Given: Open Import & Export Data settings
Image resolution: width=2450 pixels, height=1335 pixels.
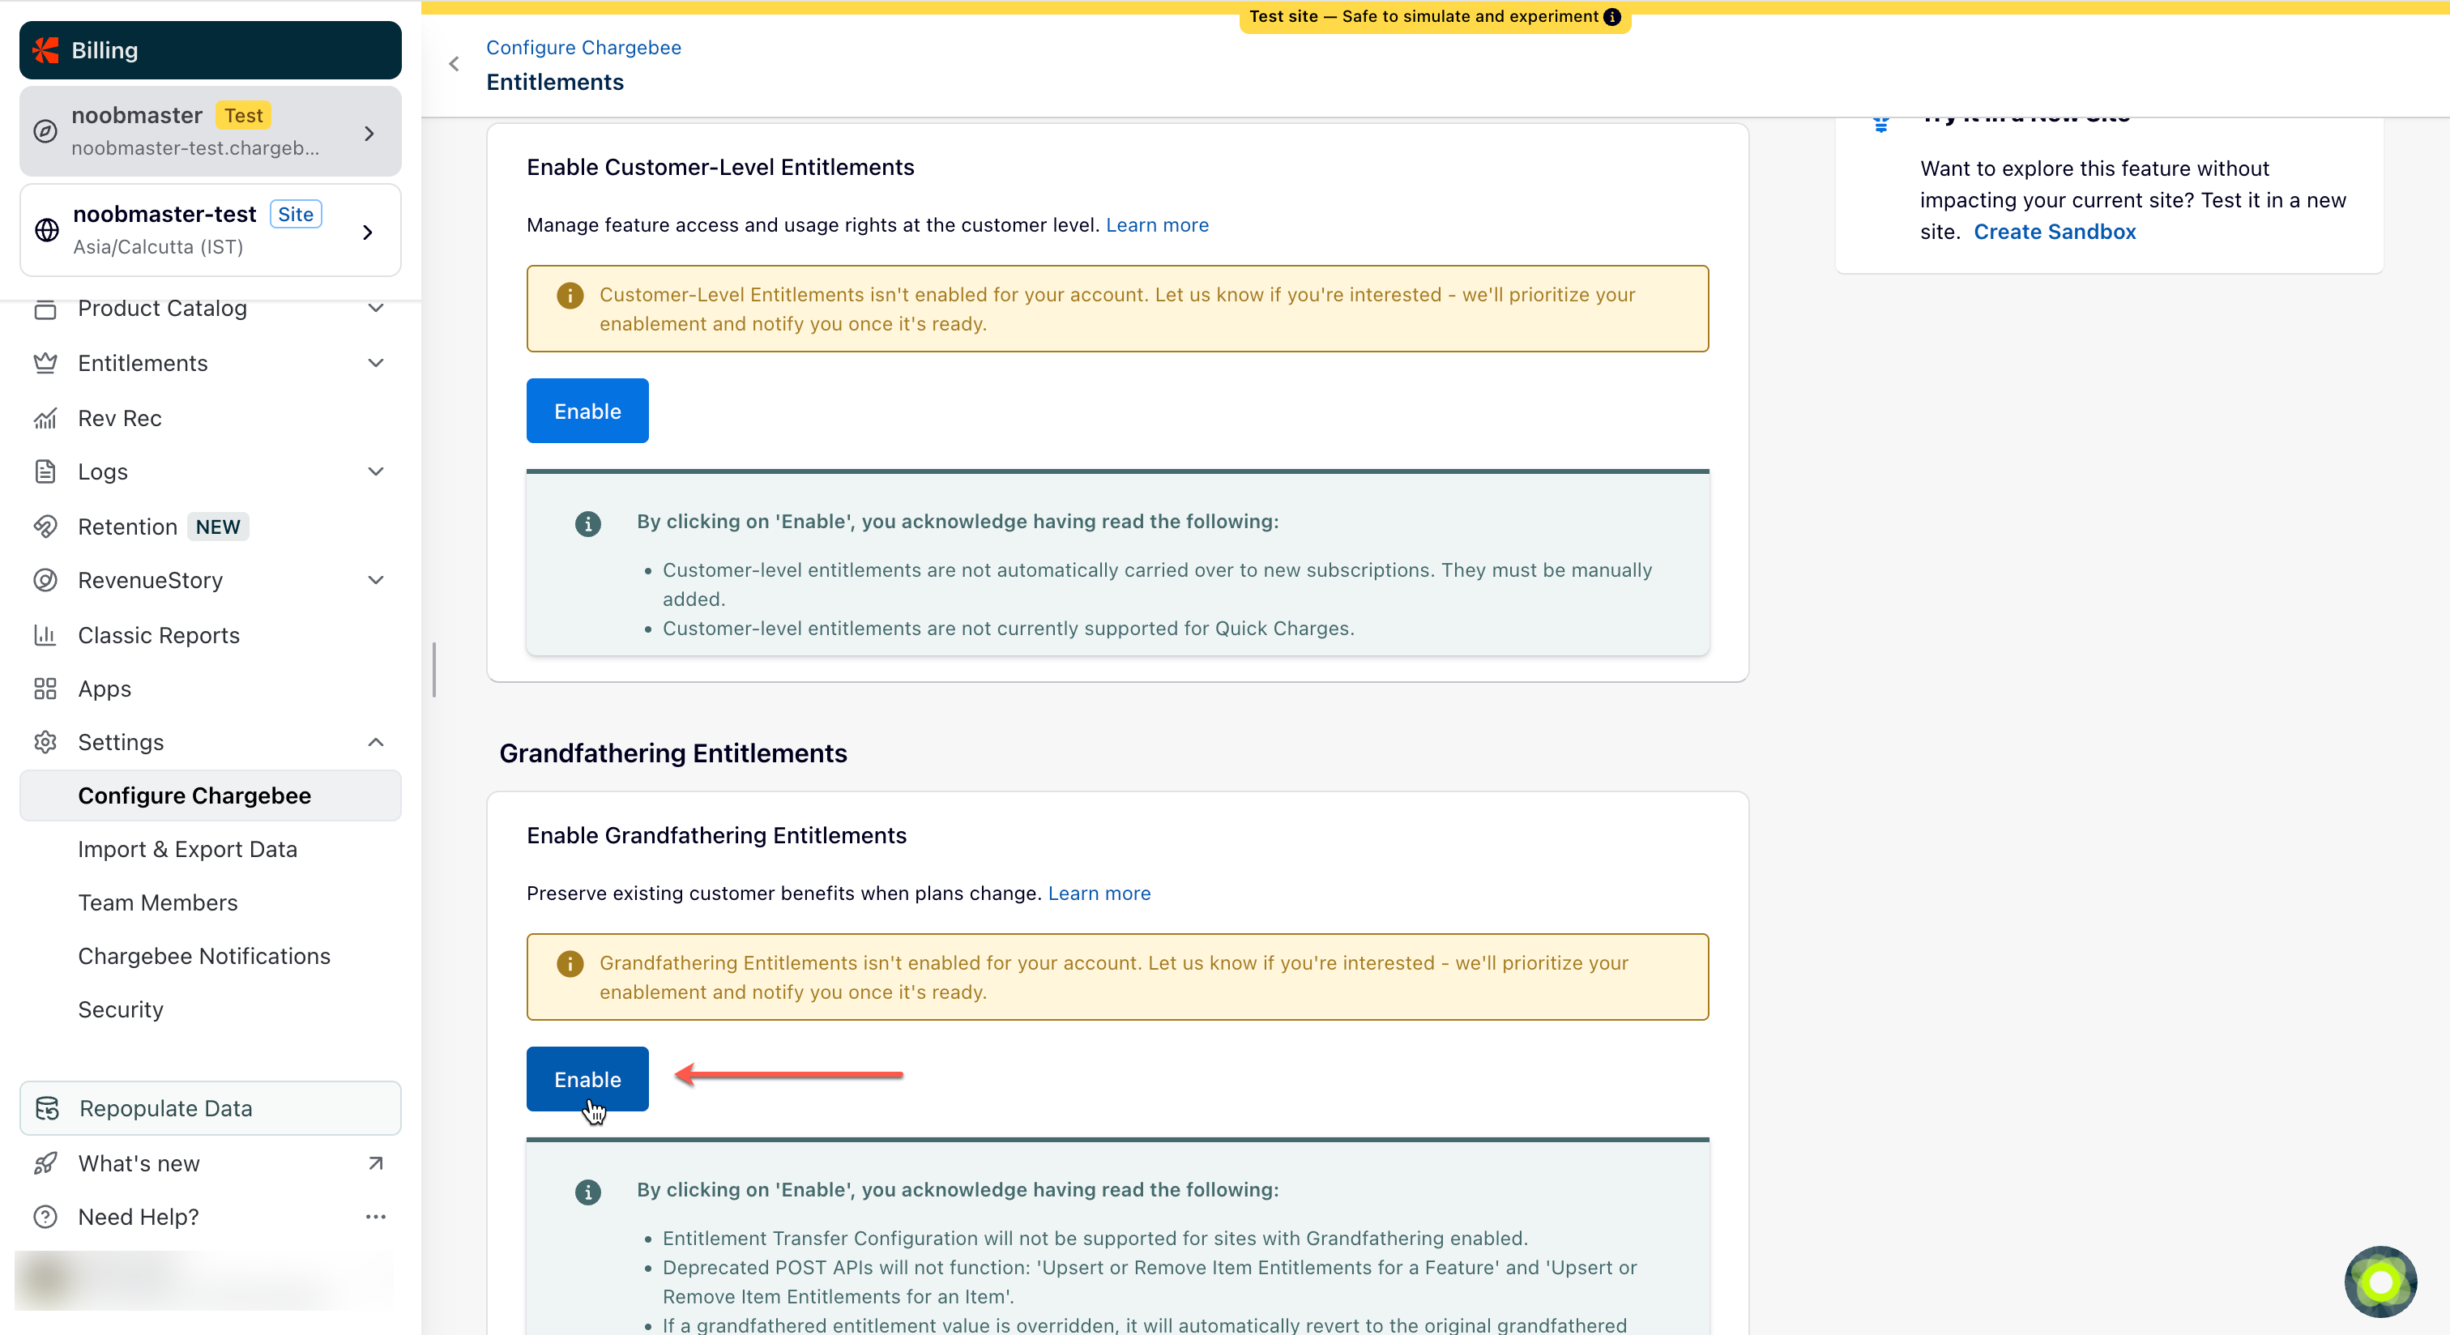Looking at the screenshot, I should tap(187, 849).
